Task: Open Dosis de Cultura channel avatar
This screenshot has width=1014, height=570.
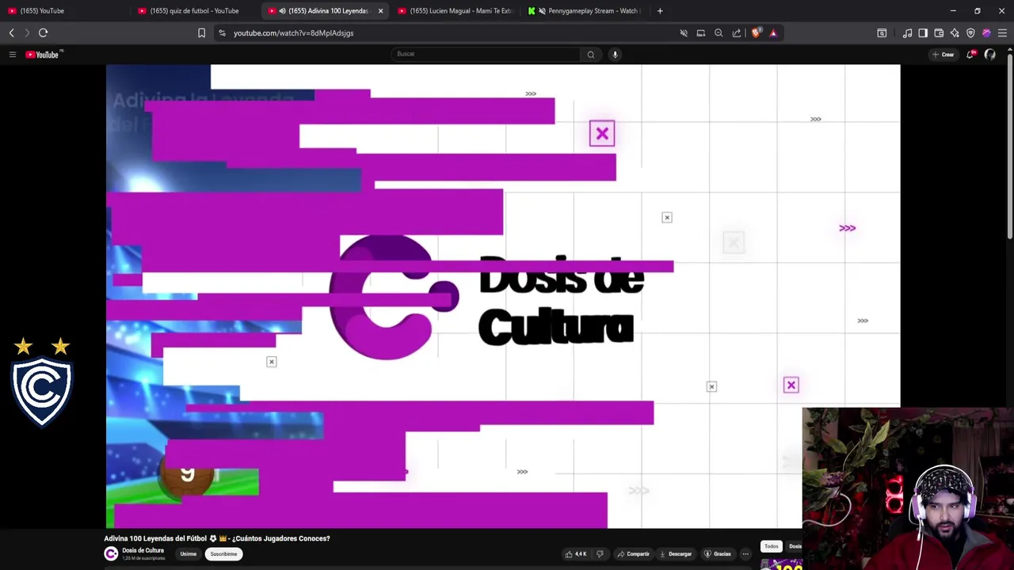Action: 111,554
